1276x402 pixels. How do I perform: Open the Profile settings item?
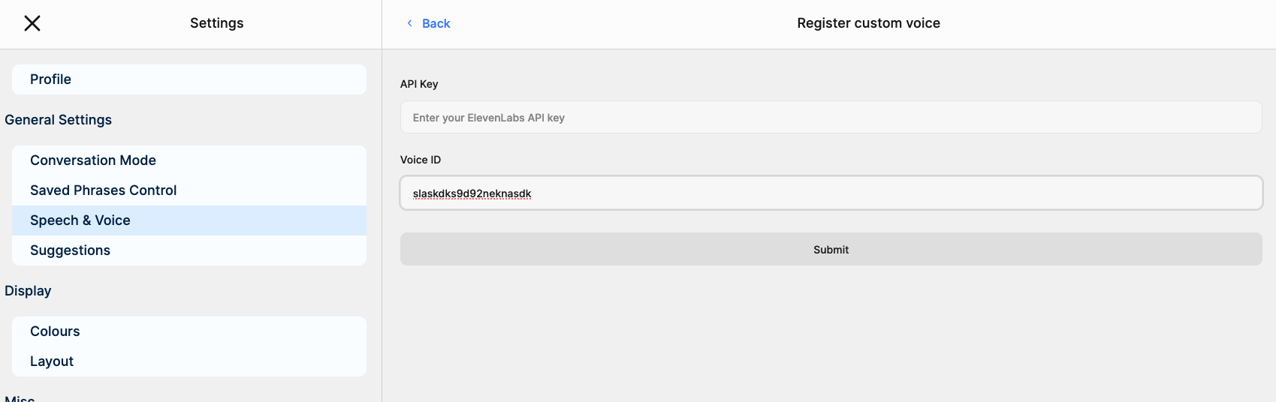[x=189, y=79]
